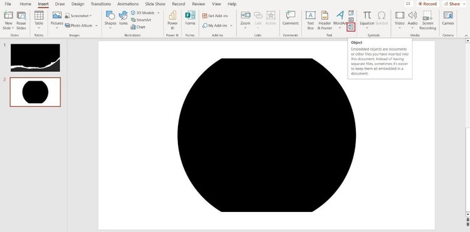The width and height of the screenshot is (470, 232).
Task: Click Photo Album button
Action: click(x=79, y=26)
